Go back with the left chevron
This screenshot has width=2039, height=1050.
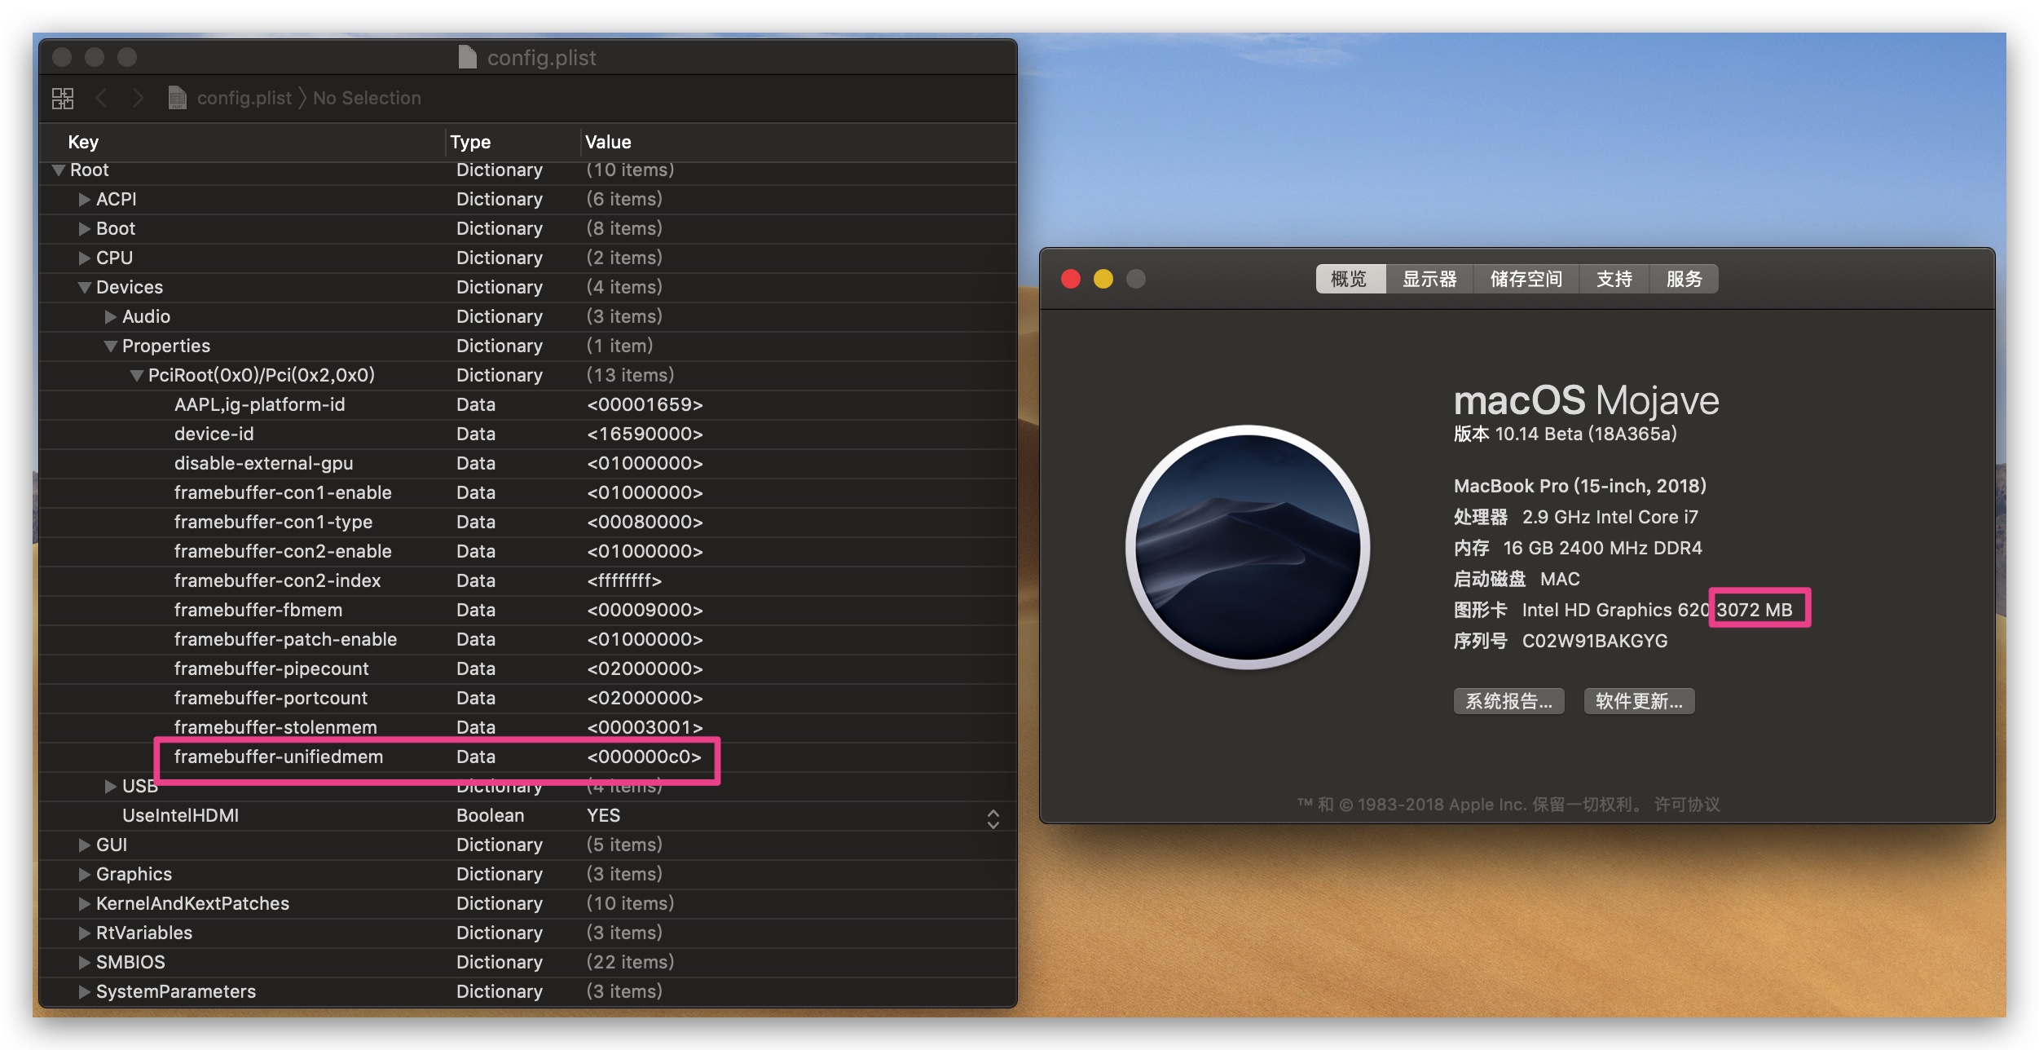[x=102, y=99]
